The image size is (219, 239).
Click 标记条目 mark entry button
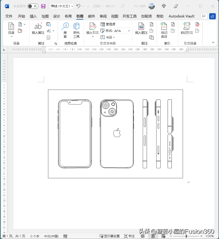(164, 30)
